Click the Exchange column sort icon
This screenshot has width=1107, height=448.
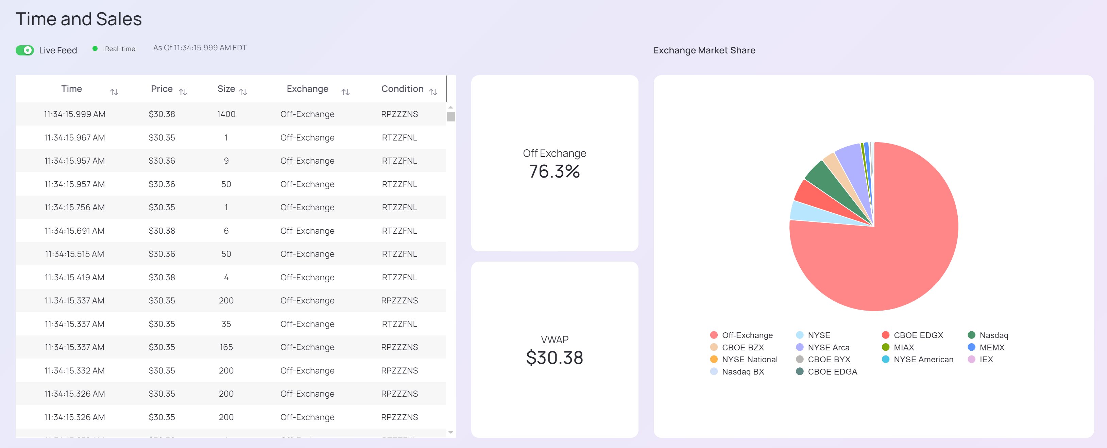(345, 92)
